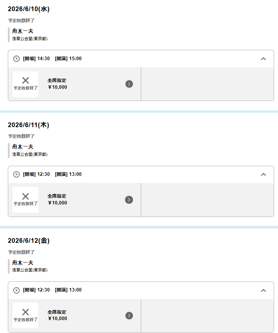Select 全席指定 ¥10,000 for June 12
278x333 pixels.
point(57,315)
